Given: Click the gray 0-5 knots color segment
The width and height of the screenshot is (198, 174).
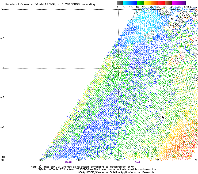Looking at the screenshot, I should tap(120, 3).
